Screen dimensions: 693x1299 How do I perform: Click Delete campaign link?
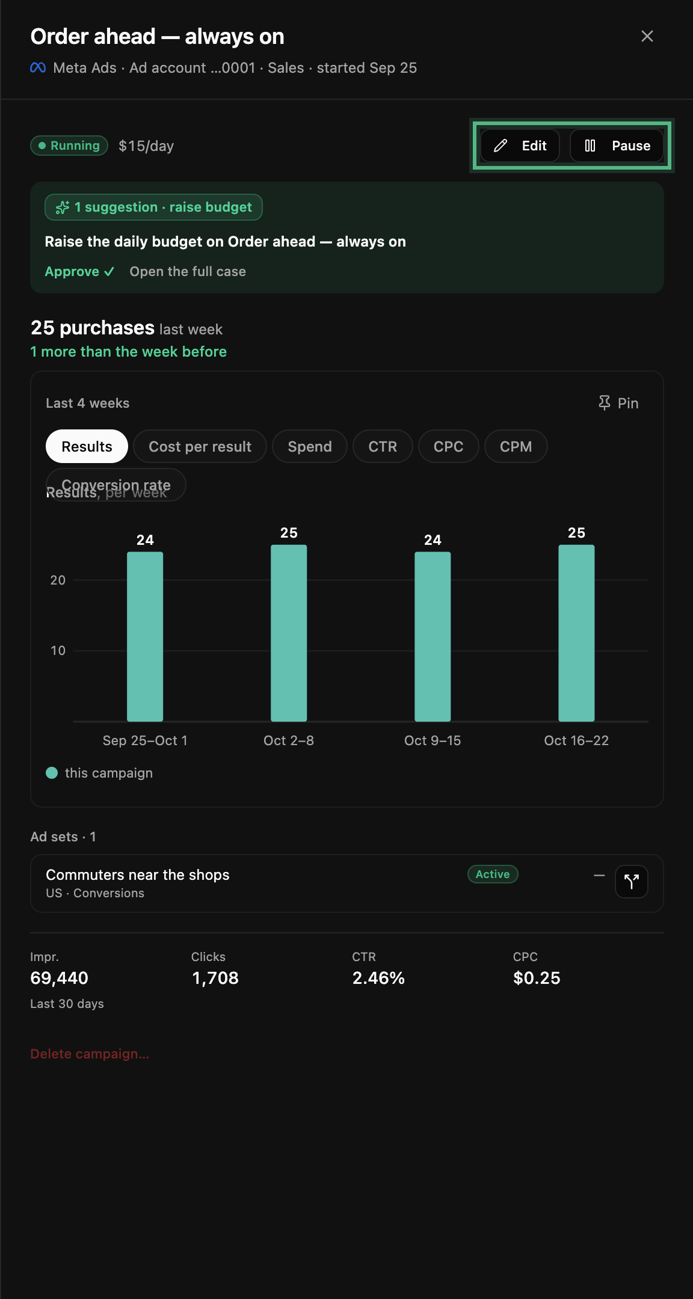90,1054
